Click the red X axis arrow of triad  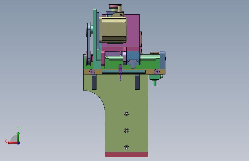pos(12,143)
